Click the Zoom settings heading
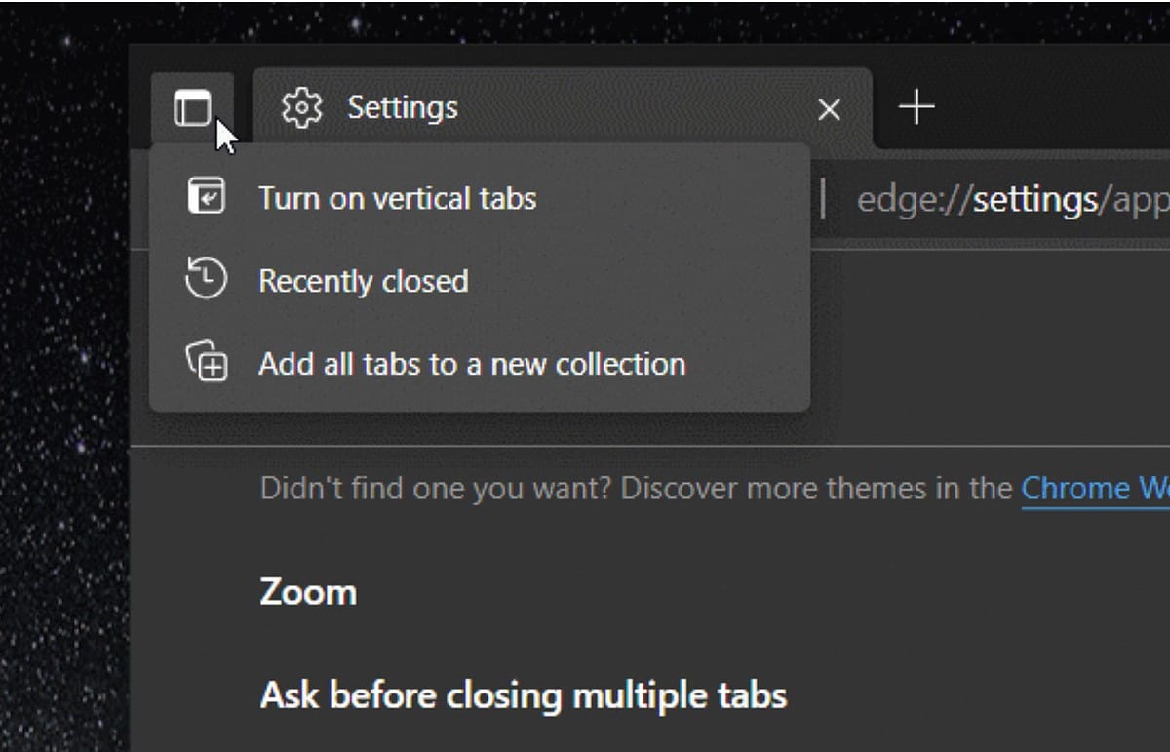The width and height of the screenshot is (1170, 752). 308,591
